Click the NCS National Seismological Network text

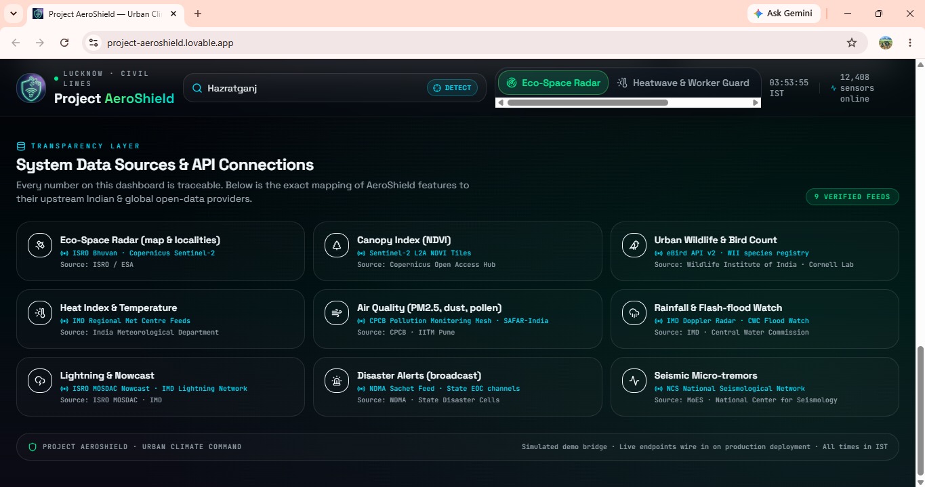click(735, 389)
